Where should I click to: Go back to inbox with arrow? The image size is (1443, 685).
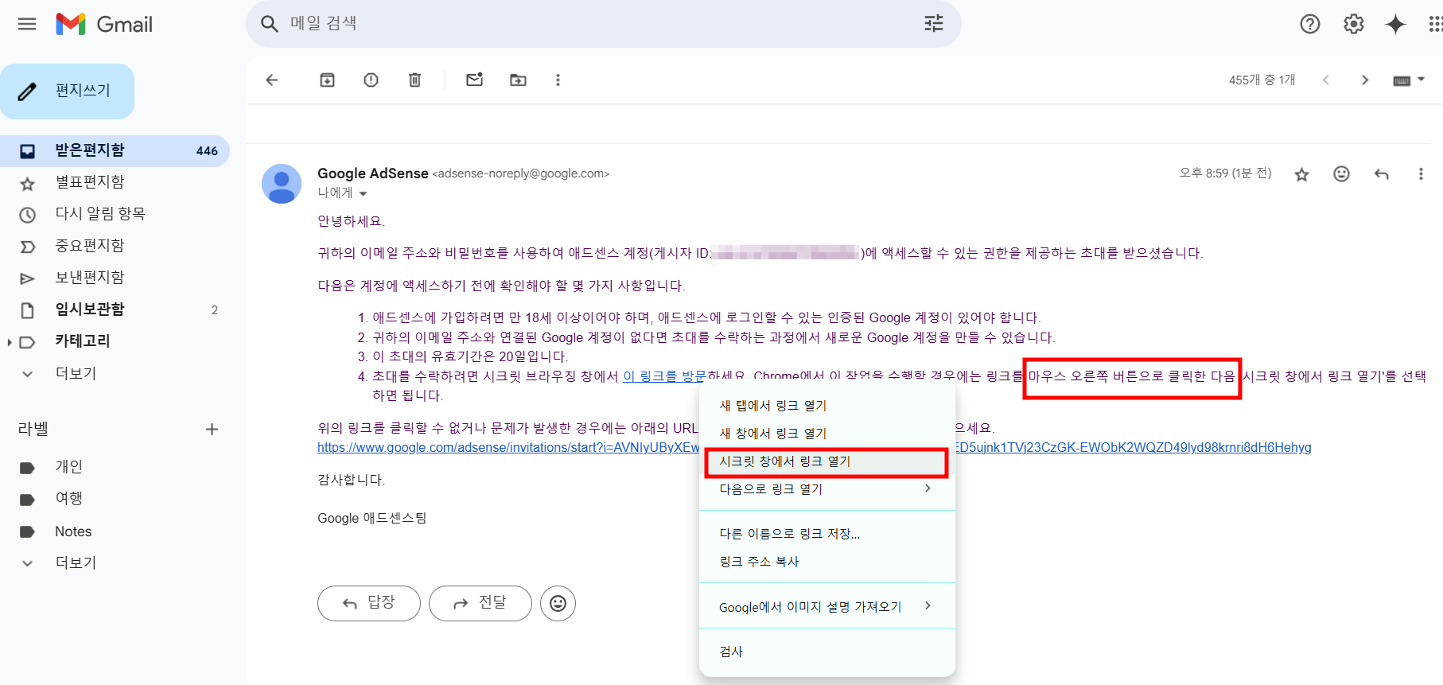272,80
